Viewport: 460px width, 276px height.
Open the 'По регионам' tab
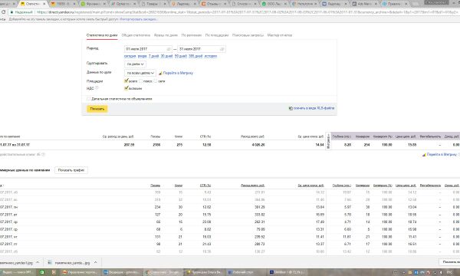[191, 35]
